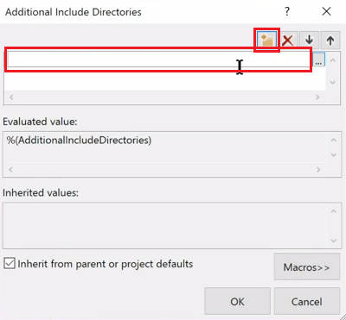This screenshot has width=346, height=320.
Task: Click up arrow in Evaluated value scrollbar
Action: [x=334, y=140]
